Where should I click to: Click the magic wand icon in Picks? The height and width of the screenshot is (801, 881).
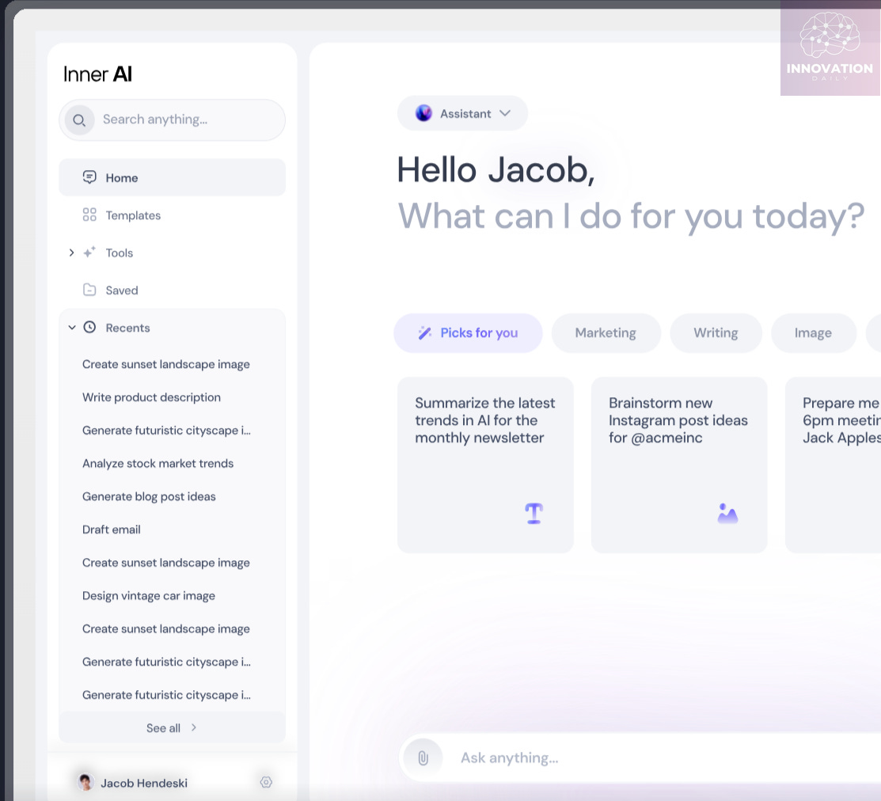coord(425,333)
